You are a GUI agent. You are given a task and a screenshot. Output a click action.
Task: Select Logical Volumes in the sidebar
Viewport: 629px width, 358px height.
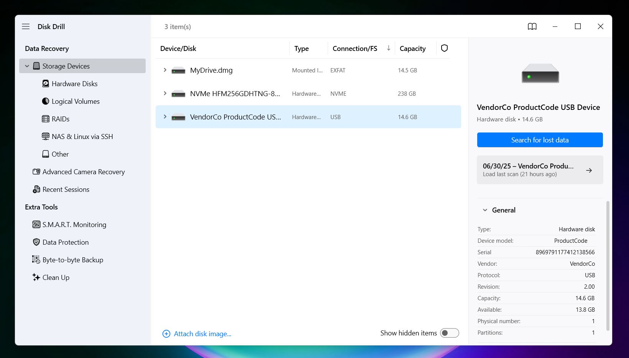coord(76,101)
